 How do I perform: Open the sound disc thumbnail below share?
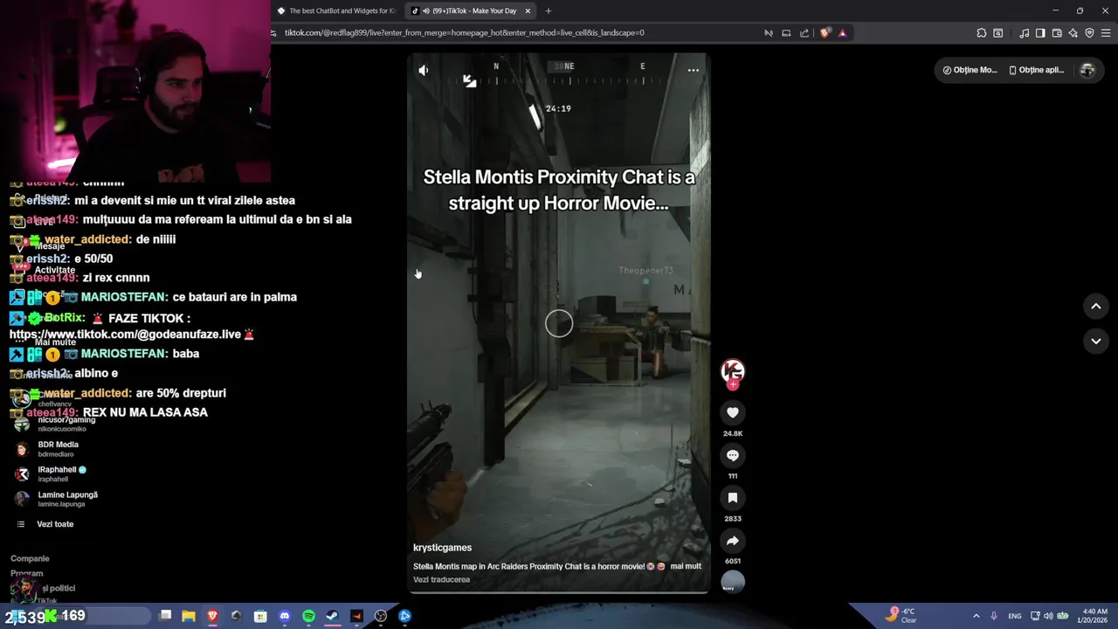pos(733,581)
